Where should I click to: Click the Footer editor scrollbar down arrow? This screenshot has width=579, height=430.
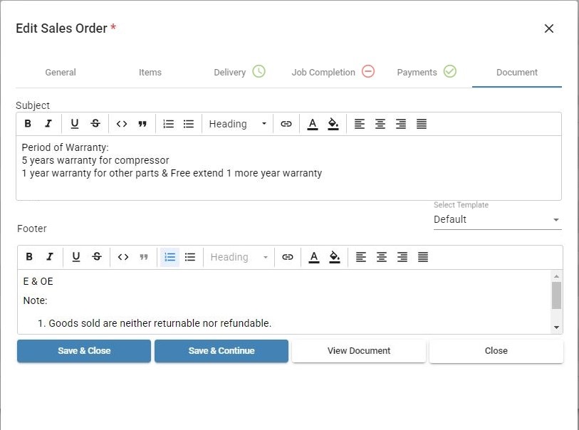[x=556, y=327]
